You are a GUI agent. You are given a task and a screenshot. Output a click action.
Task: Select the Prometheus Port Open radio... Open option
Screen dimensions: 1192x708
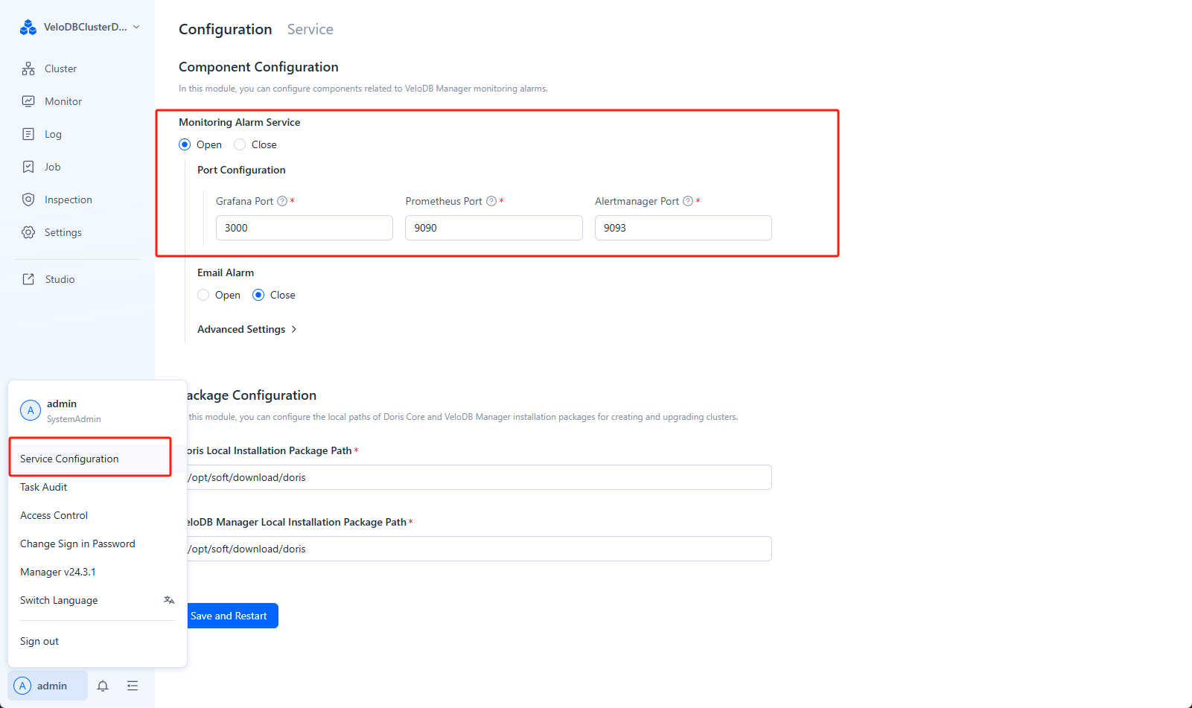click(x=184, y=144)
